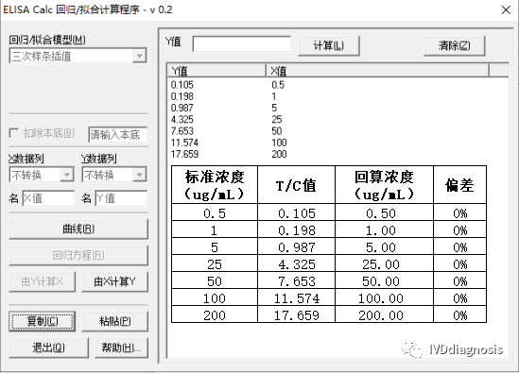Click the 计算(L) calculate button
Screen dimensions: 519x373
[x=329, y=45]
